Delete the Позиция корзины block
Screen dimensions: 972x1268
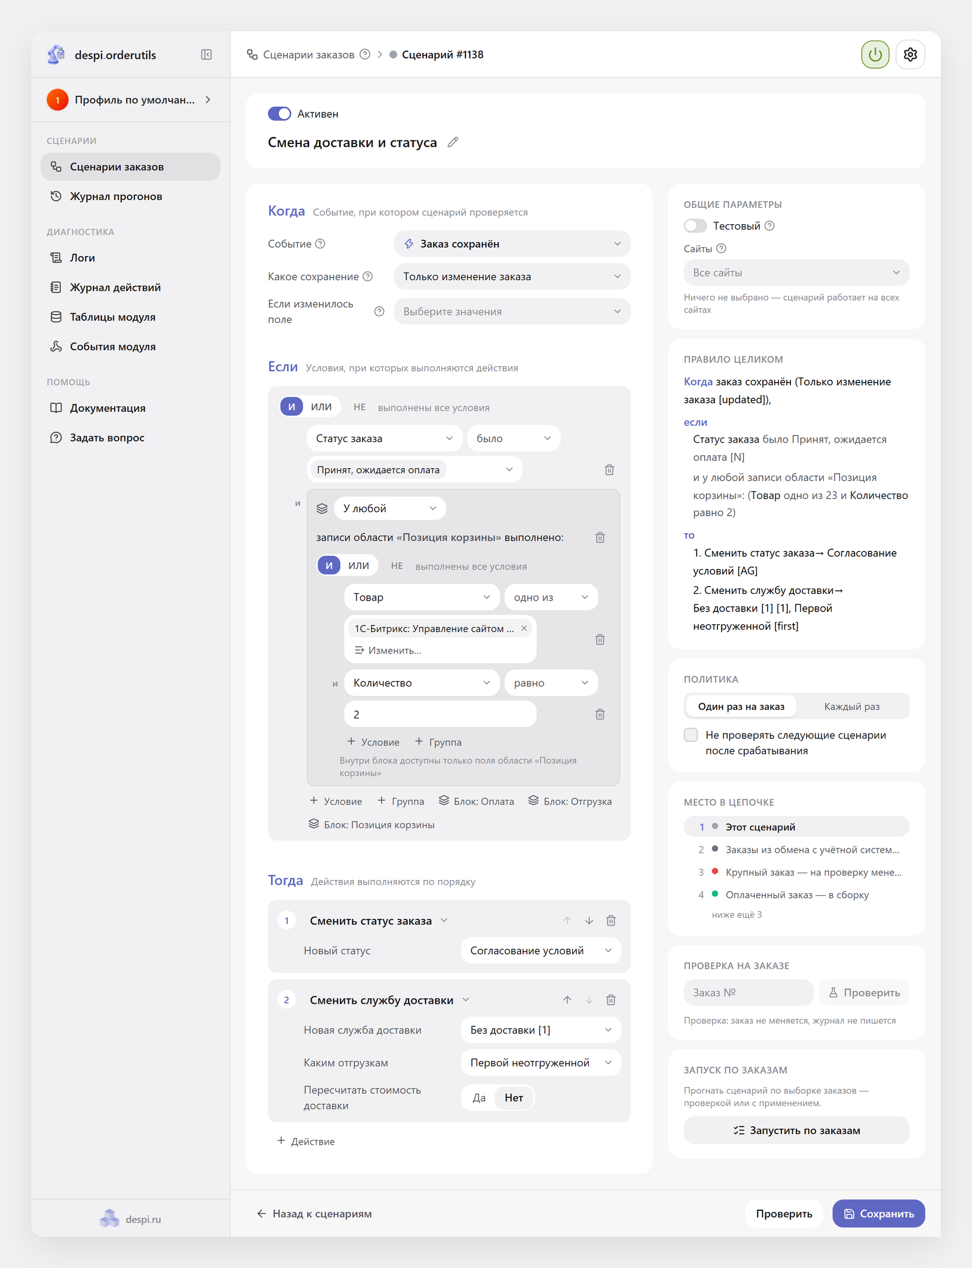[x=600, y=537]
